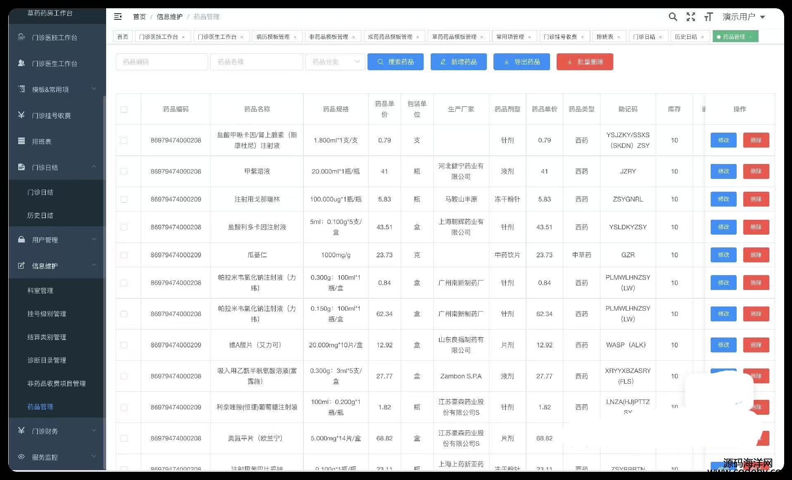This screenshot has width=792, height=480.
Task: Click the 门诊日结 sidebar document icon
Action: pyautogui.click(x=21, y=167)
